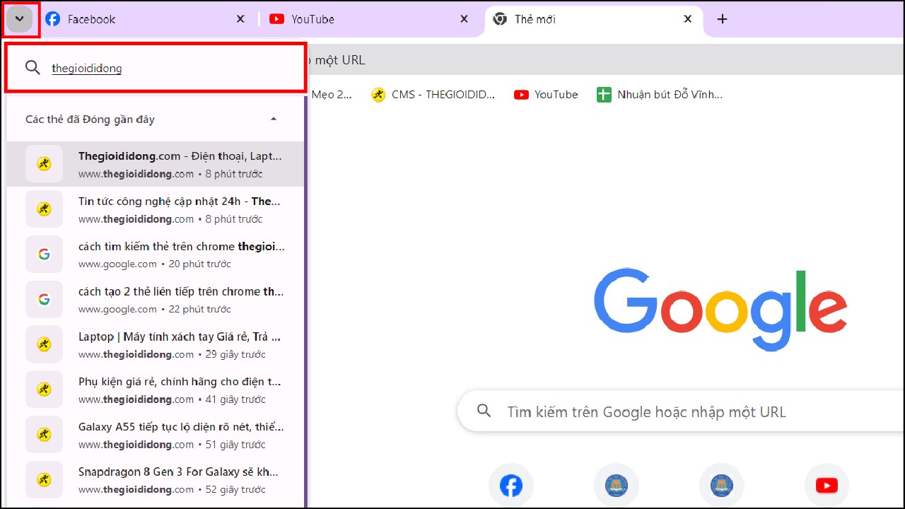Click Google icon of cách tìm kiếm thẻ row
The image size is (905, 509).
pos(44,255)
